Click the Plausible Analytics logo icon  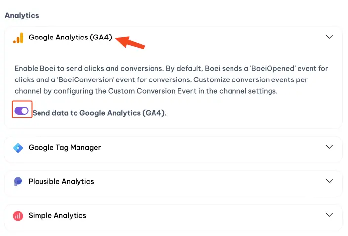click(18, 182)
